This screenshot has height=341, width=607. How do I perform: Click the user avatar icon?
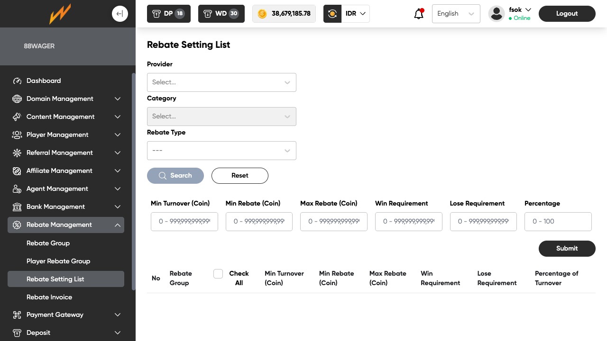pos(497,14)
